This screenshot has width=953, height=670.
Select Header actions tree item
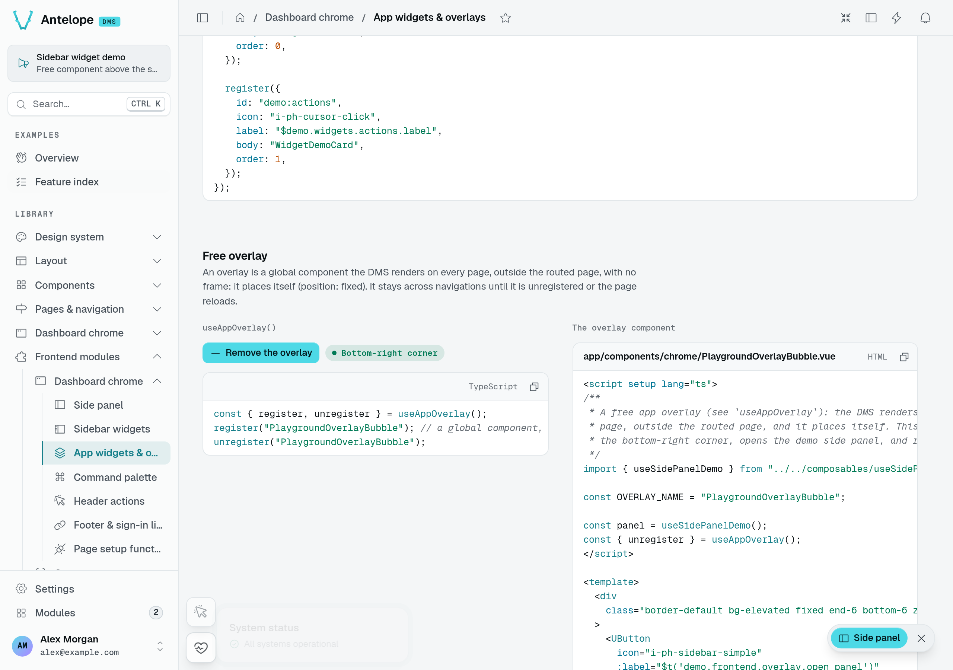(x=107, y=501)
